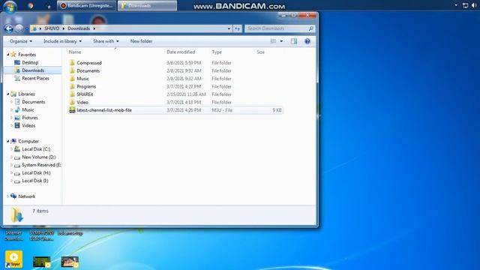
Task: Select the Documents folder icon in file list
Action: click(x=72, y=70)
